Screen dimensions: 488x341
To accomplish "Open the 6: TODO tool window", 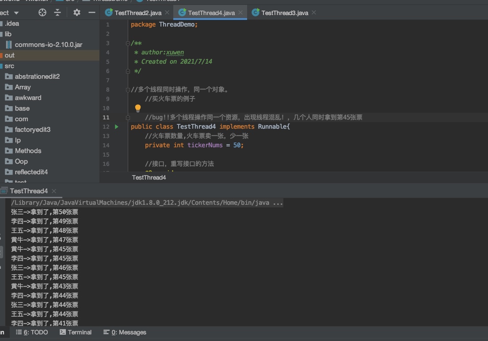I will point(32,332).
